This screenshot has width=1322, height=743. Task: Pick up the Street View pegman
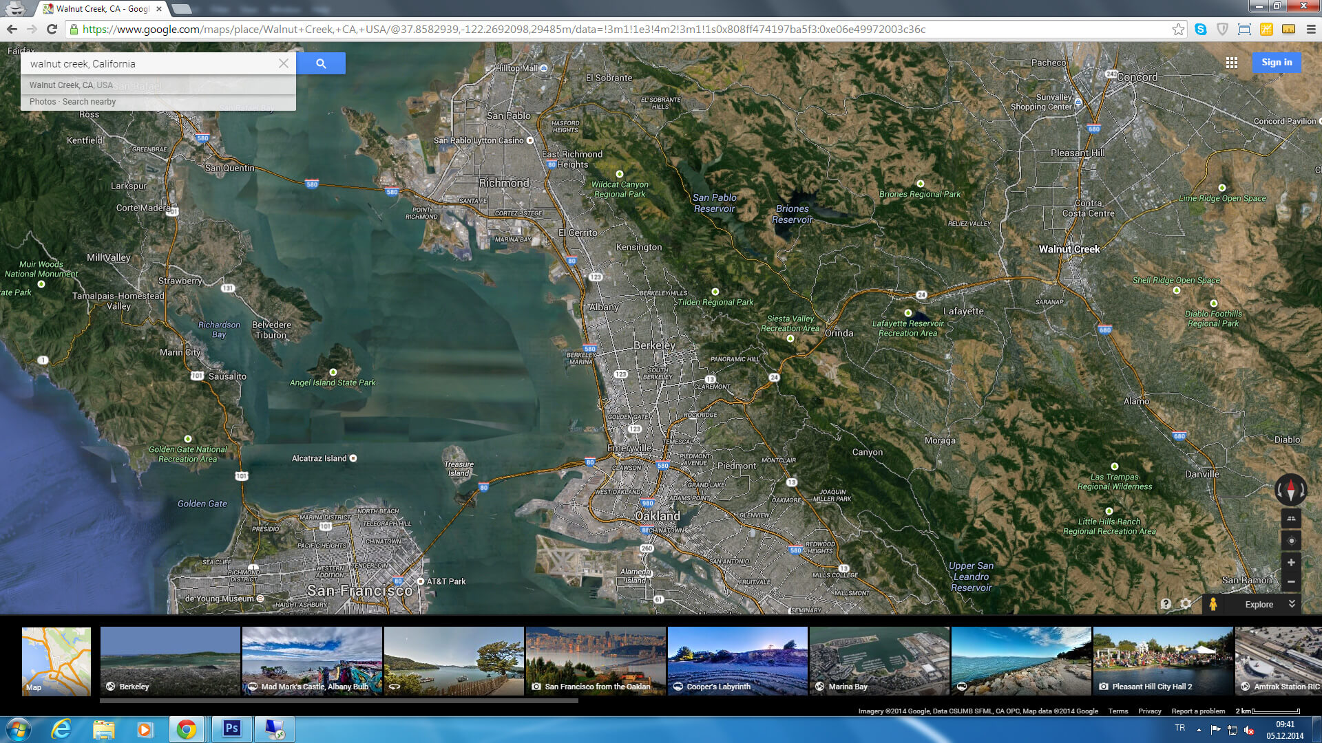tap(1213, 604)
